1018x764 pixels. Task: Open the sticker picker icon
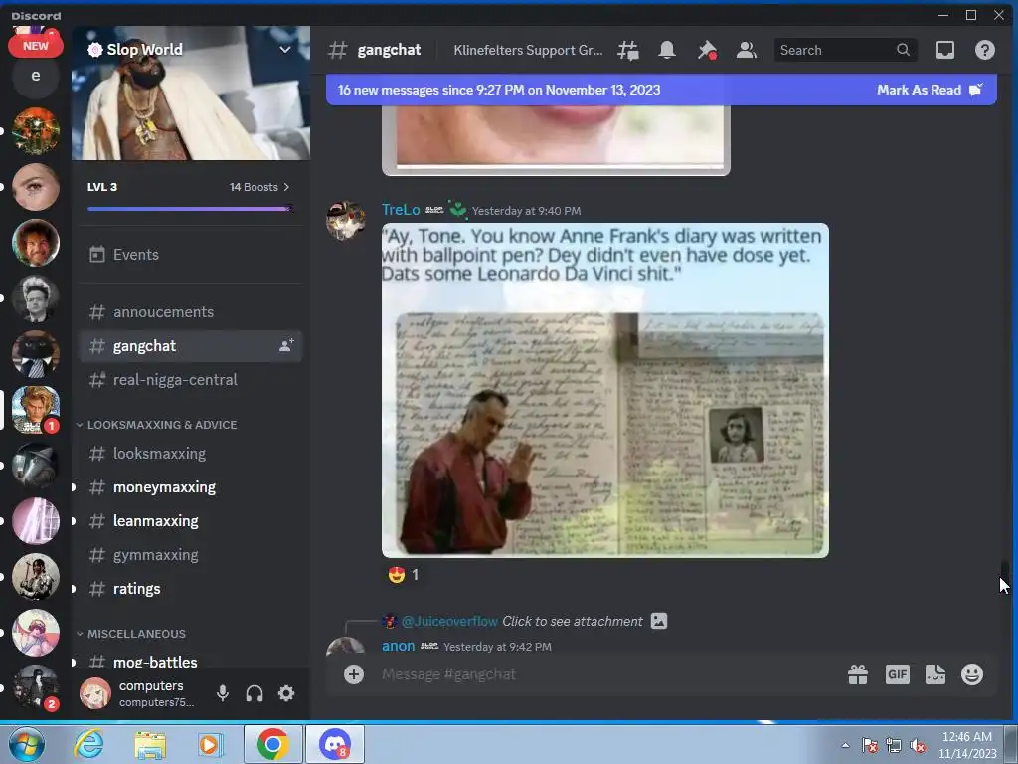tap(934, 674)
